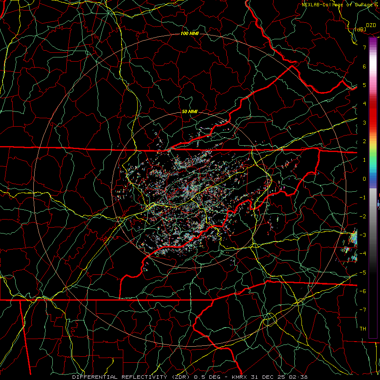Click the "3" value on the ZDR scale
The height and width of the screenshot is (380, 380).
pos(364,122)
